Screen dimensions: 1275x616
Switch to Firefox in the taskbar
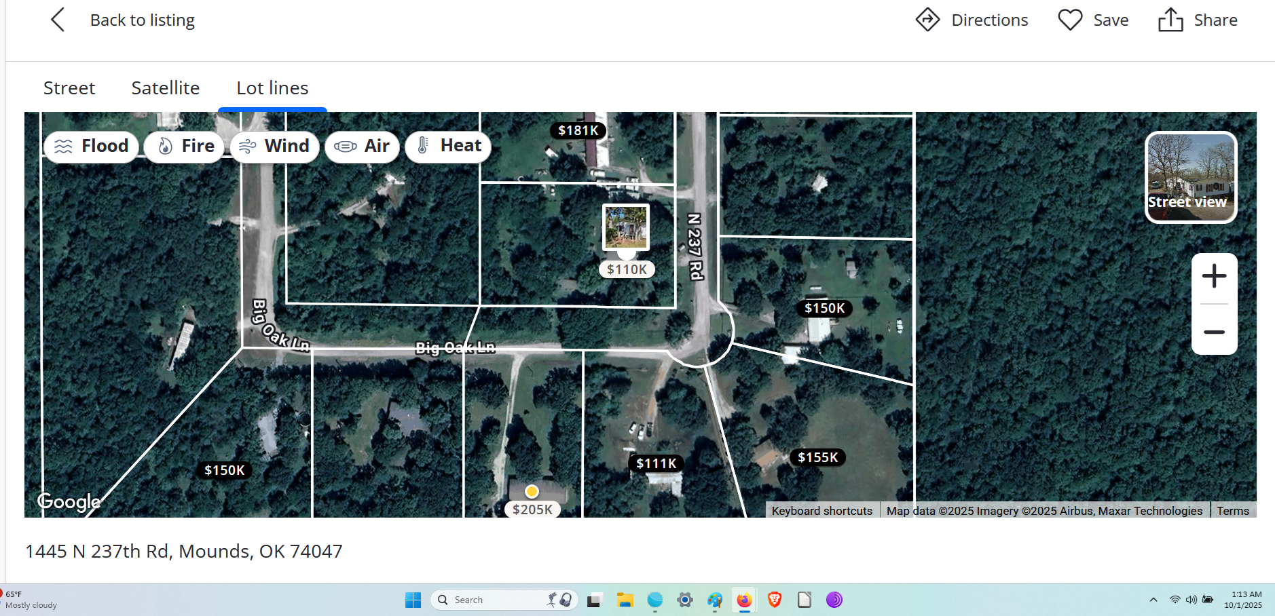pos(744,600)
